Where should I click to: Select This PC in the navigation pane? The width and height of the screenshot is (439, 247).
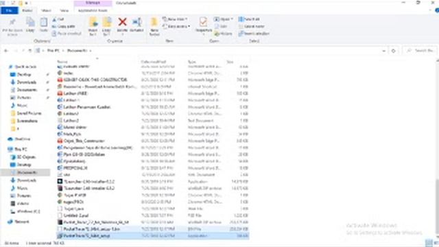click(x=21, y=150)
